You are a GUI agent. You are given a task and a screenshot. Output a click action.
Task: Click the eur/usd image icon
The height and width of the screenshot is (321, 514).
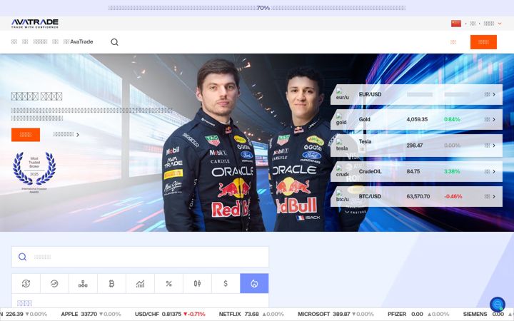point(342,94)
